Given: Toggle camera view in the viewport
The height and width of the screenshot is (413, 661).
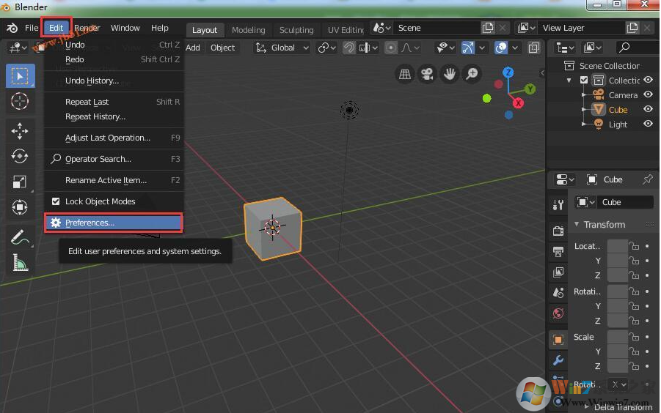Looking at the screenshot, I should pos(426,74).
